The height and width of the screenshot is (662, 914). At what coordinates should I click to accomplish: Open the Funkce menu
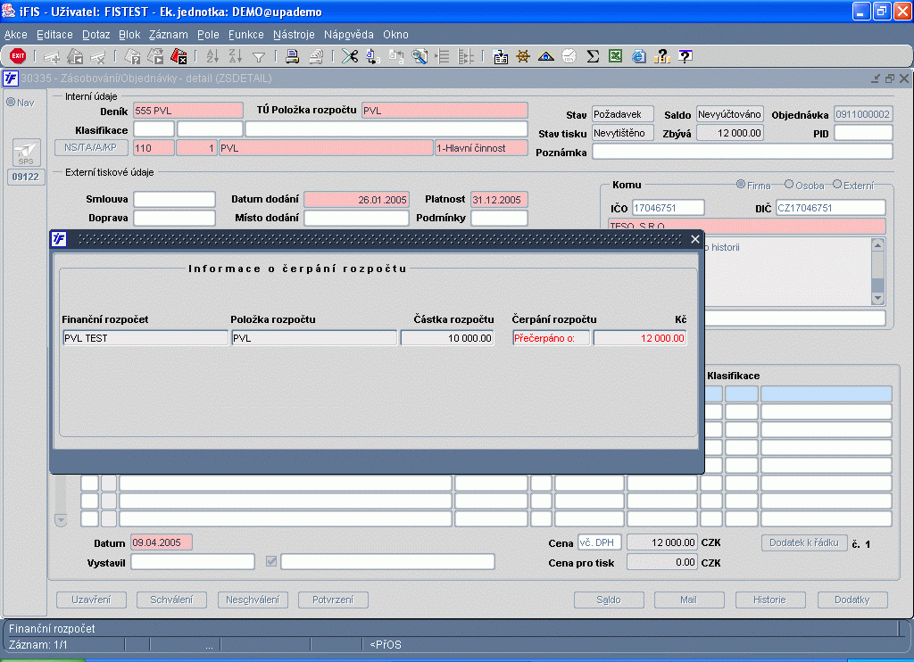pos(246,35)
